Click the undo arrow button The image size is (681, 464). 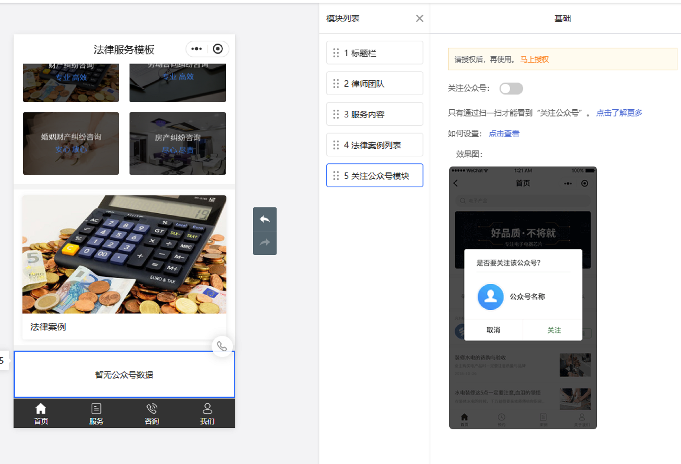(x=265, y=219)
